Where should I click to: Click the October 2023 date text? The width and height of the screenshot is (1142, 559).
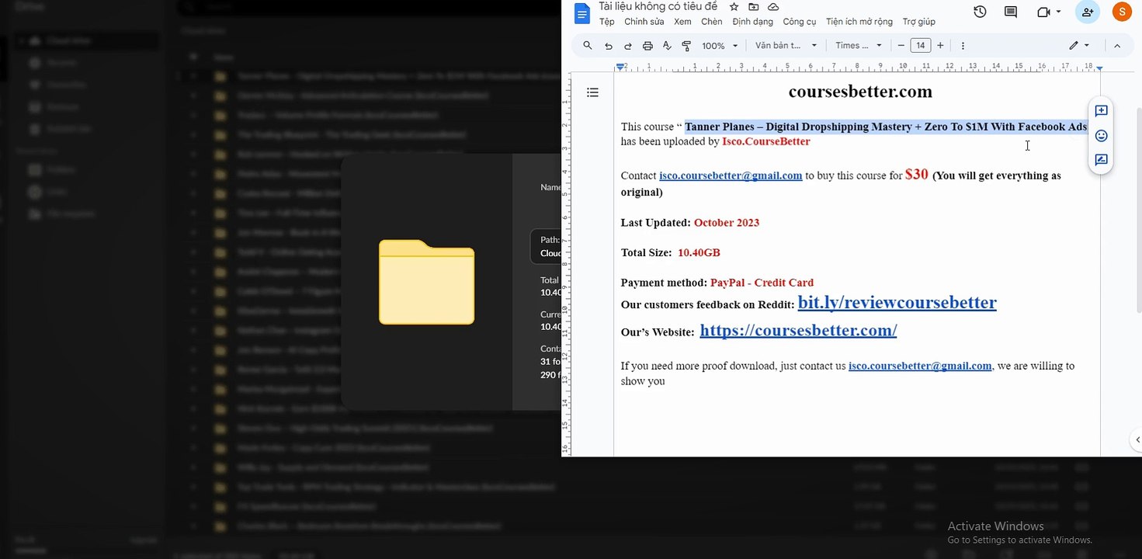click(x=727, y=223)
